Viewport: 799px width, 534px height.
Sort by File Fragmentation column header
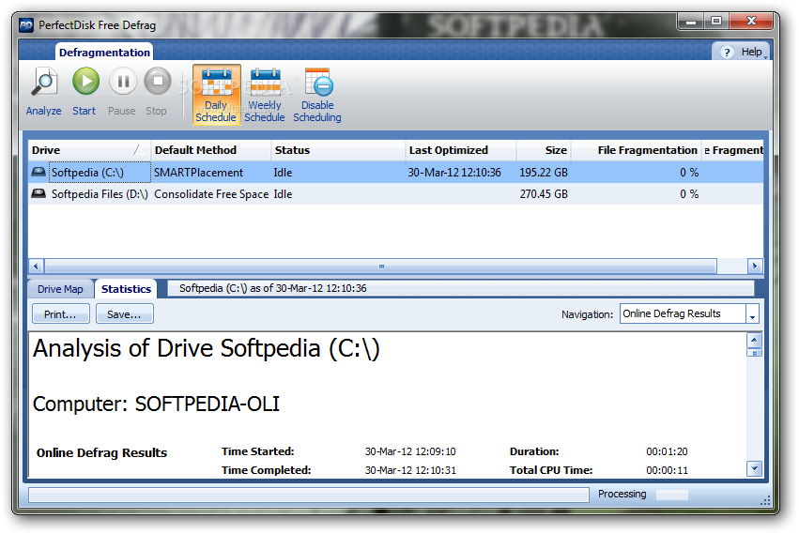click(637, 150)
